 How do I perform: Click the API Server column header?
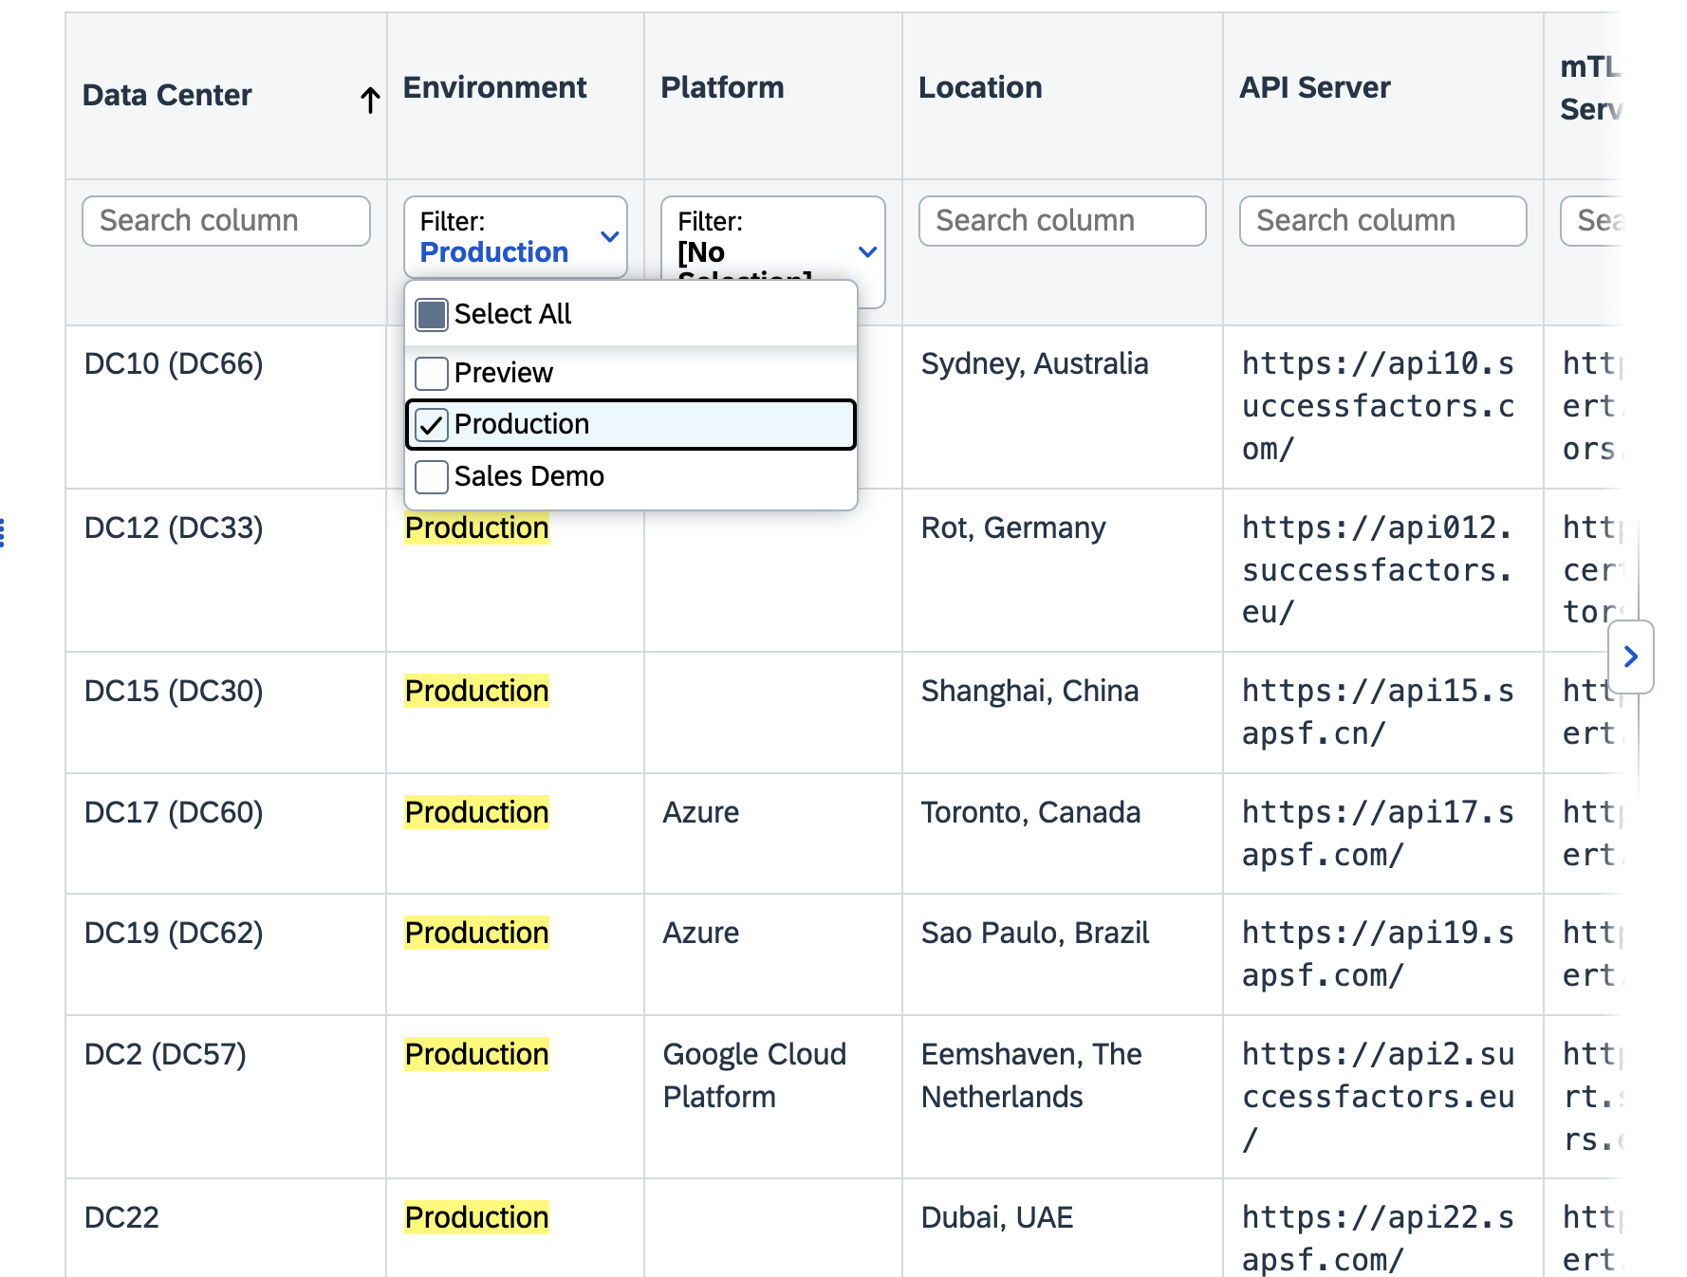click(1314, 88)
